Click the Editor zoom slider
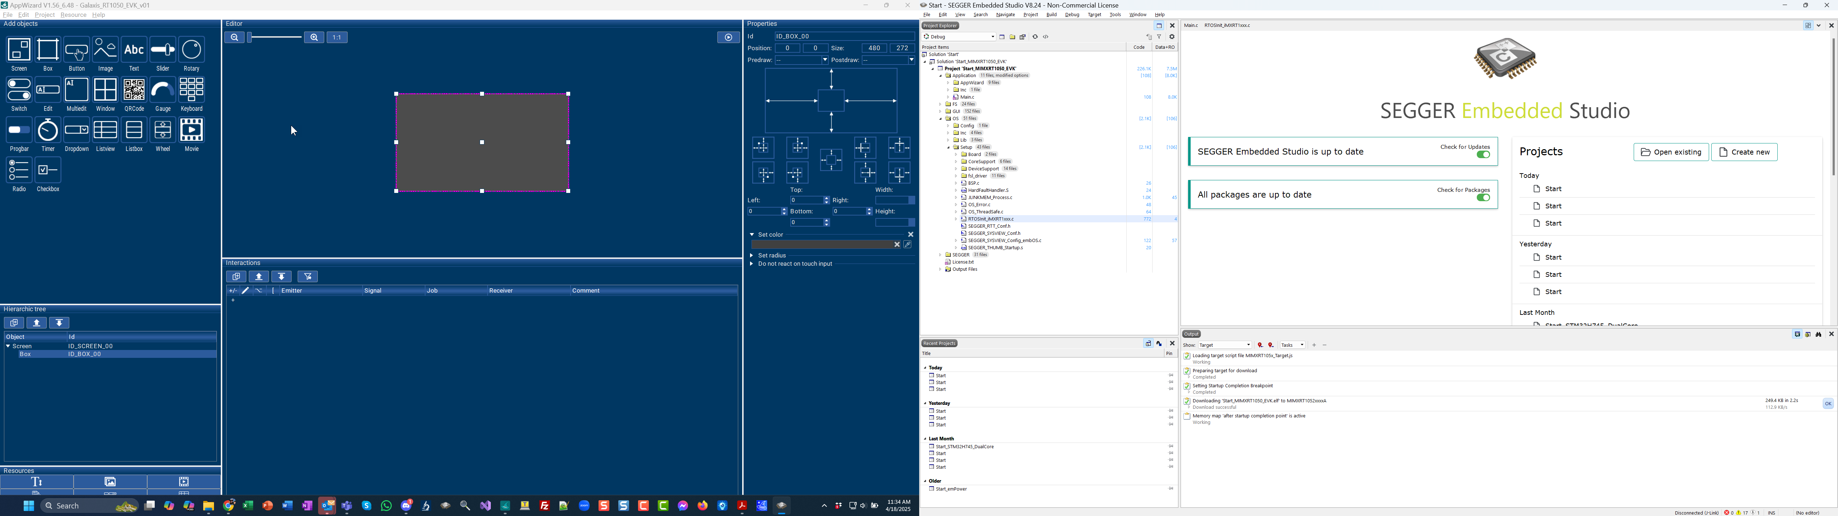This screenshot has height=516, width=1838. point(275,38)
